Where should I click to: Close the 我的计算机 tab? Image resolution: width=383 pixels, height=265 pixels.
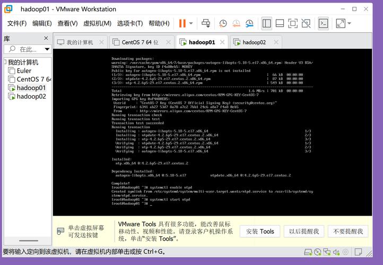coord(101,42)
